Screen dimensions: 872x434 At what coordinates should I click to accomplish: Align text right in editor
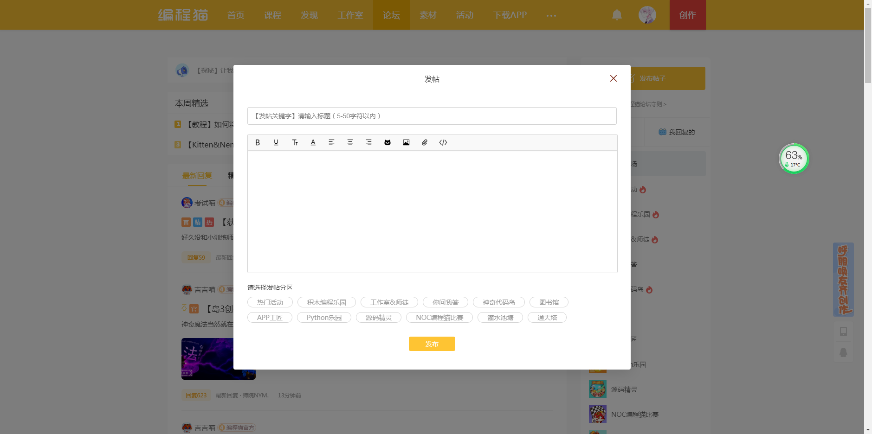(x=368, y=142)
